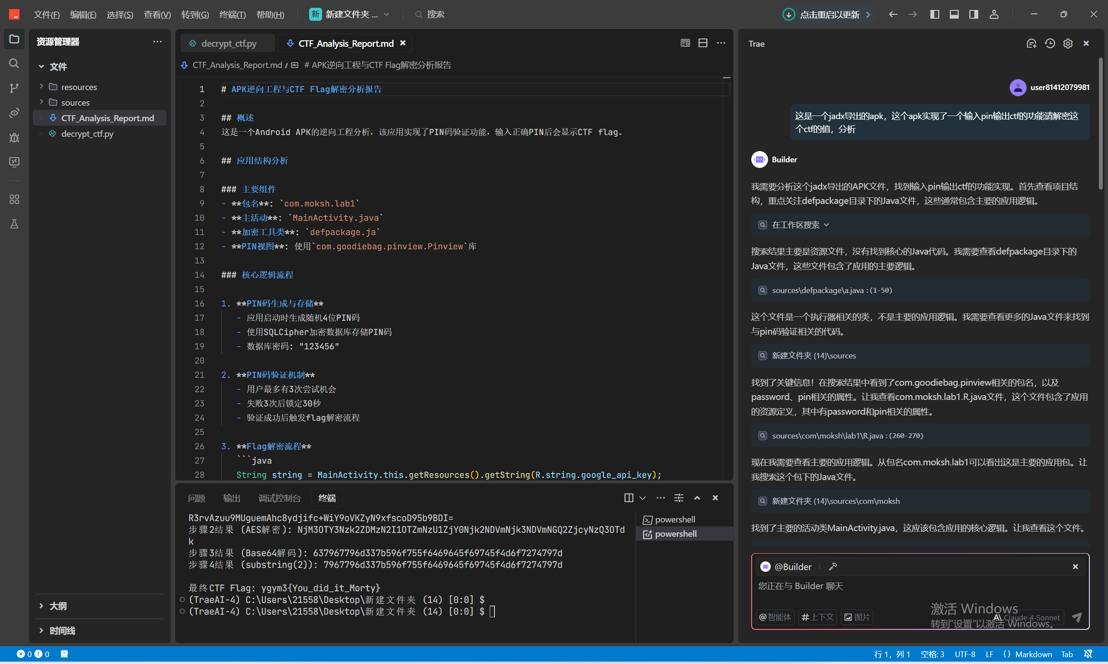
Task: Toggle the primary sidebar visibility
Action: (x=935, y=14)
